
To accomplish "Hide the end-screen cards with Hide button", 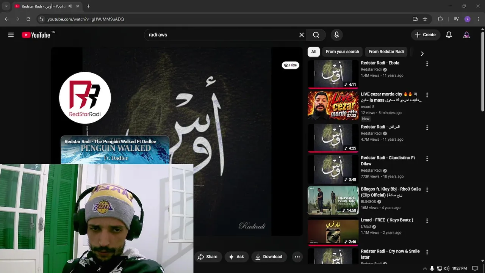I will 291,65.
